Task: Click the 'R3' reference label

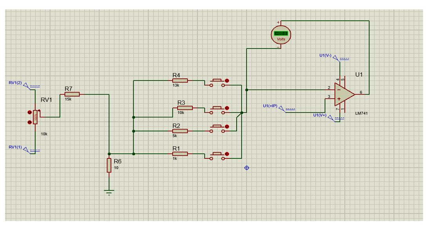Action: (181, 102)
